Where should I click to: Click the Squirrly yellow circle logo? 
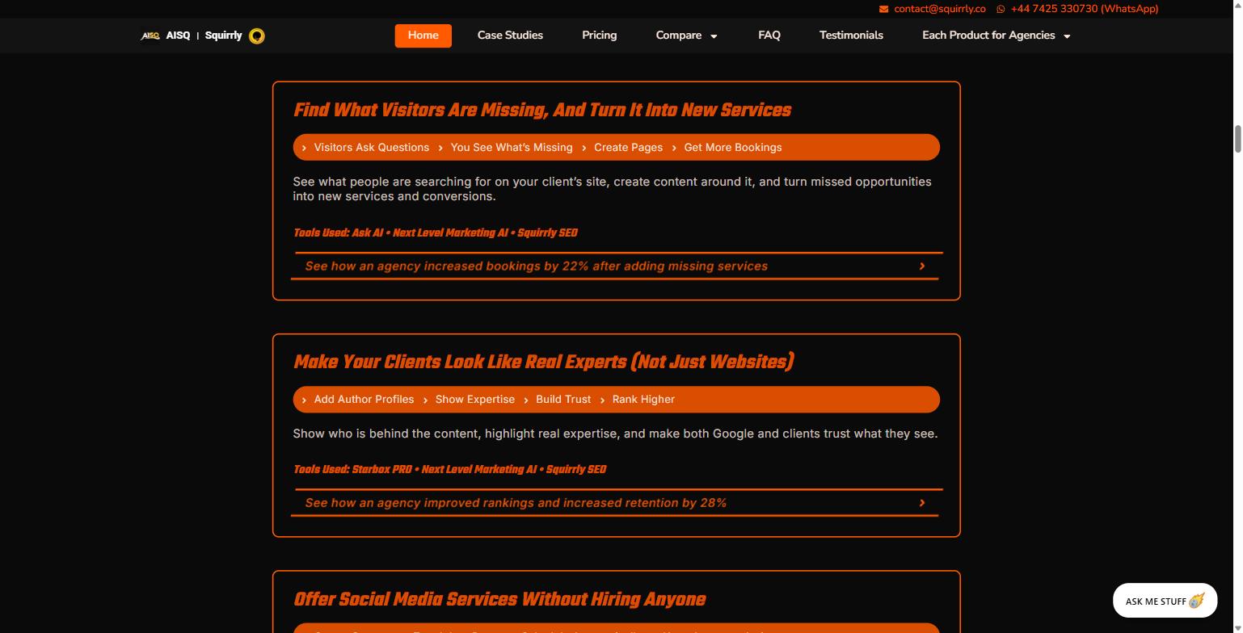257,36
